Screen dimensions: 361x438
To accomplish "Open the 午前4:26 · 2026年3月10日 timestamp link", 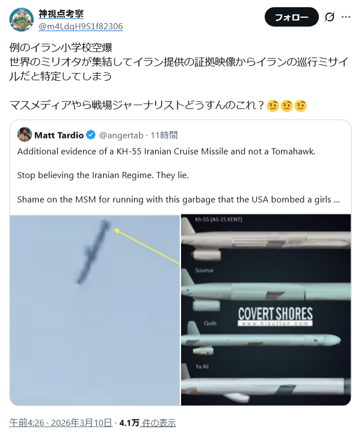I will 61,422.
